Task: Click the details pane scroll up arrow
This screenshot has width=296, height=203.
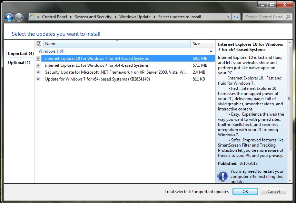Action: click(x=289, y=43)
